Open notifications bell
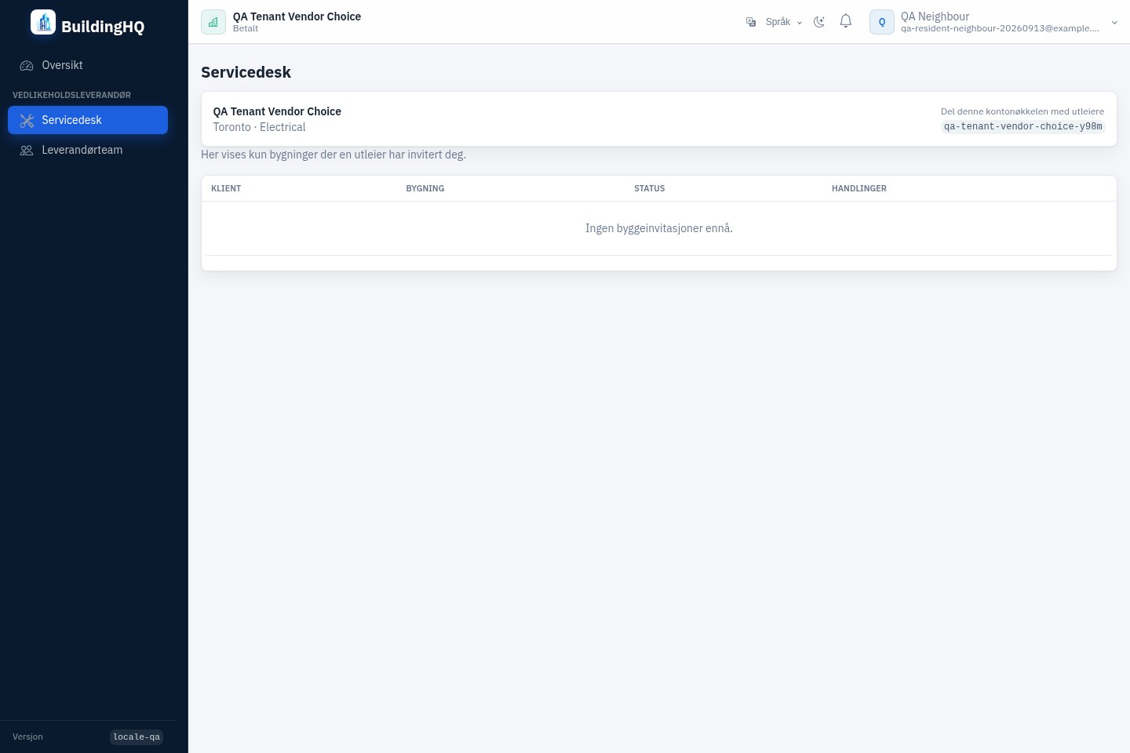The height and width of the screenshot is (753, 1130). pos(846,21)
